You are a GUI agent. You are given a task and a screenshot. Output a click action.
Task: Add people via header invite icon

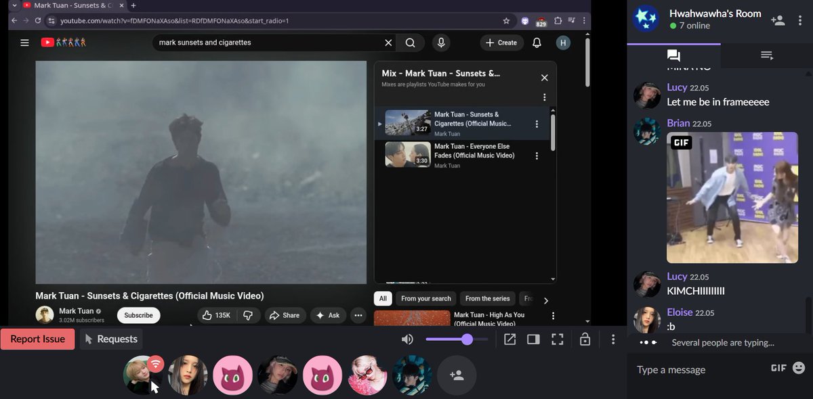(x=778, y=20)
